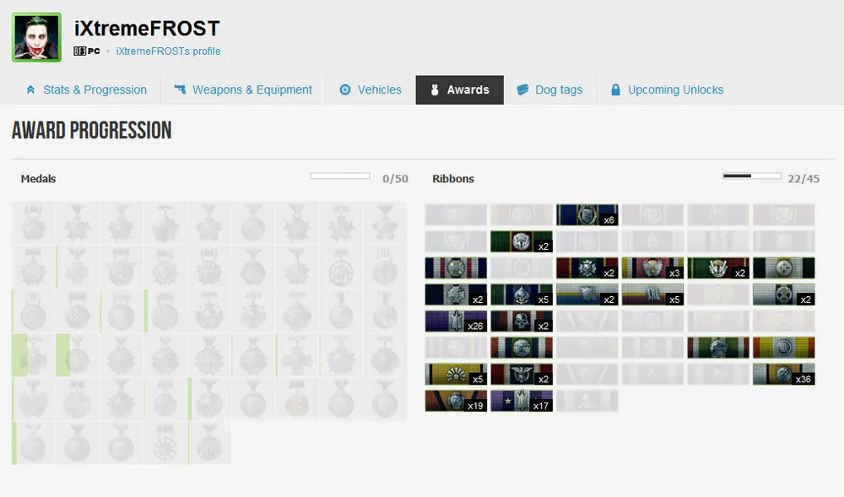Viewport: 844px width, 497px height.
Task: Select the green-white ribbon with blue round emblem
Action: 718,348
